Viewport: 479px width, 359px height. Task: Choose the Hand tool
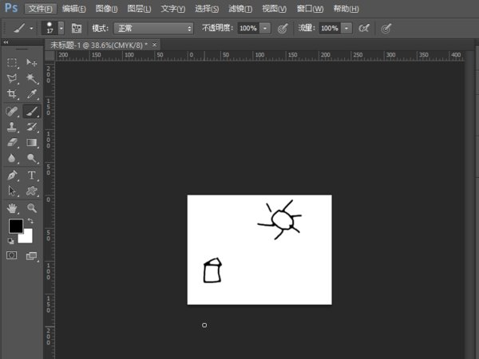(13, 207)
